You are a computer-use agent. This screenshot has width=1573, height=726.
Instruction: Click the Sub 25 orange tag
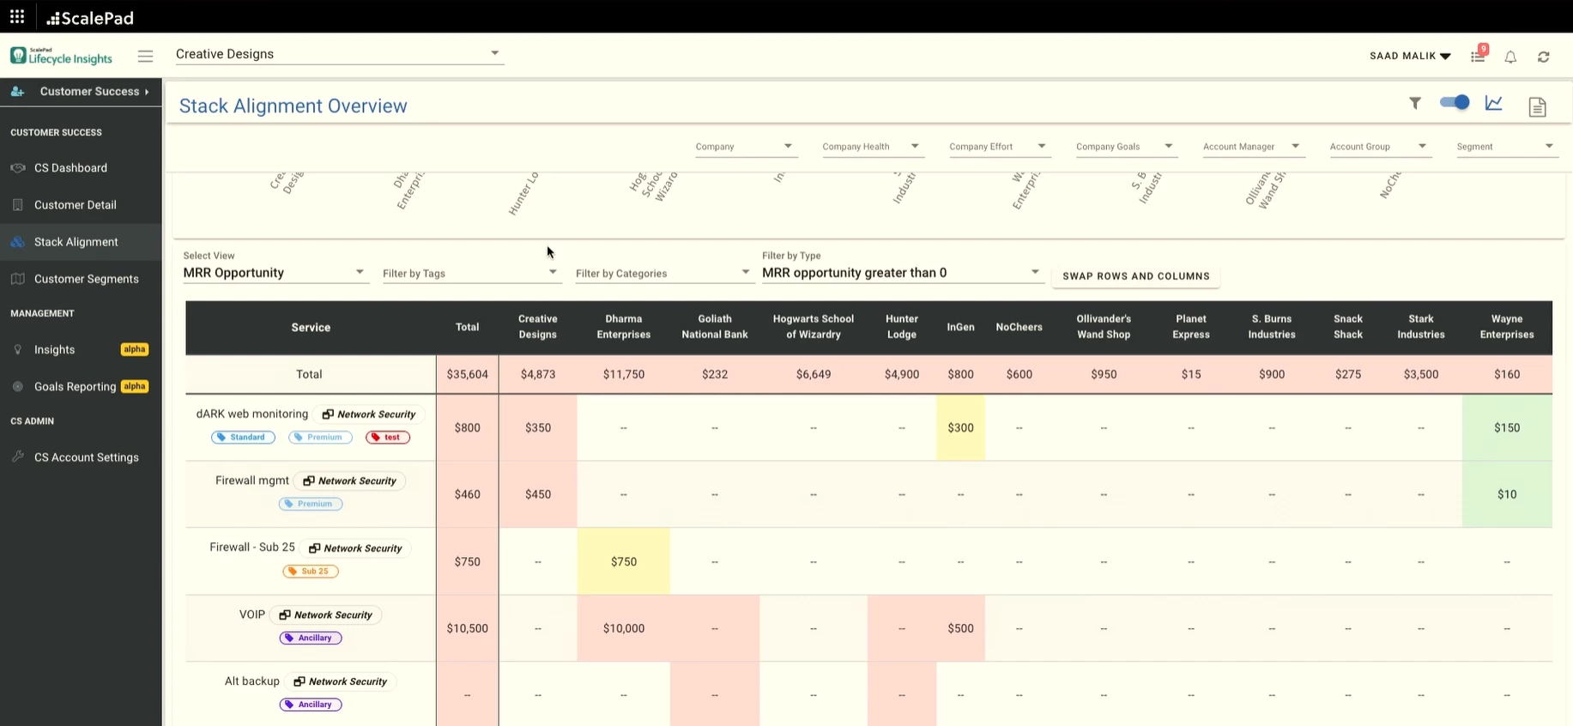[x=311, y=572]
